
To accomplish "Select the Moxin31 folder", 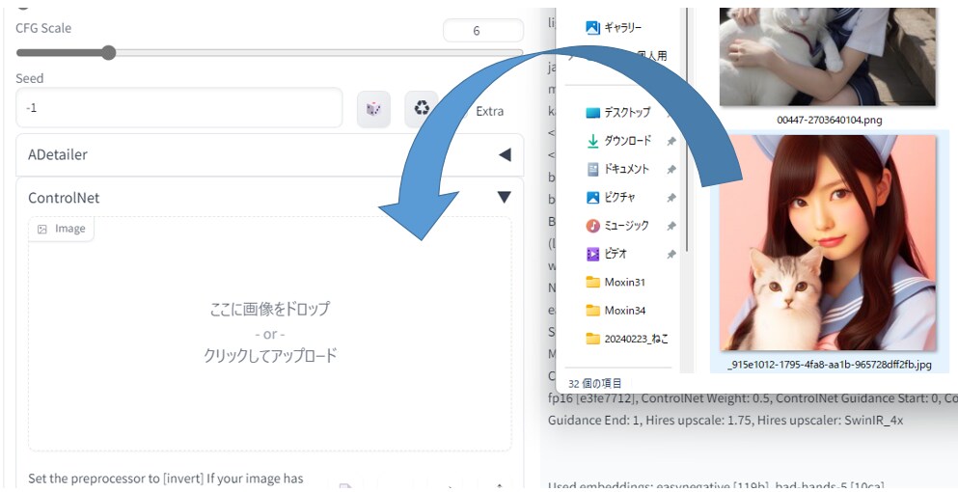I will (623, 282).
